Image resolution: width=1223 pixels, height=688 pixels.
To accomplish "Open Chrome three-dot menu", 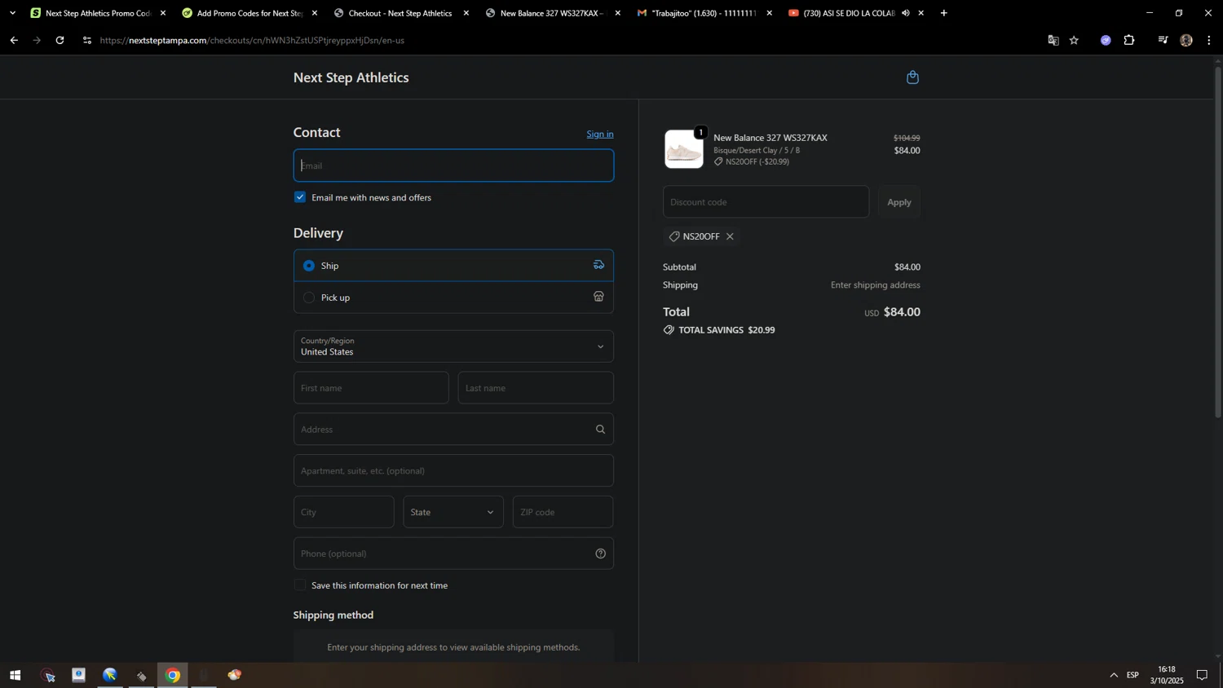I will [1208, 40].
